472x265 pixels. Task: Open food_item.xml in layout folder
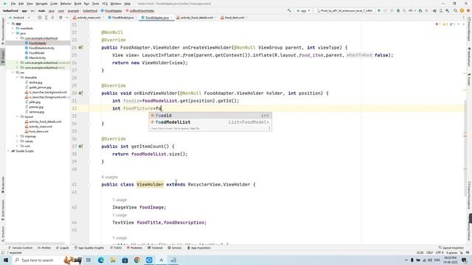(38, 131)
